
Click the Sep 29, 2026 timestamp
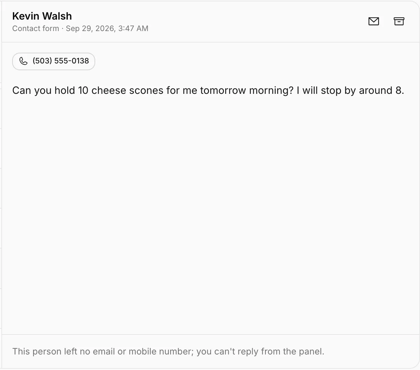click(x=90, y=28)
